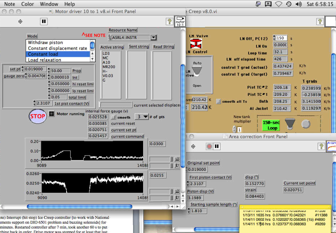Enable the smooth all Ts checkbox
The height and width of the screenshot is (233, 336).
point(218,102)
